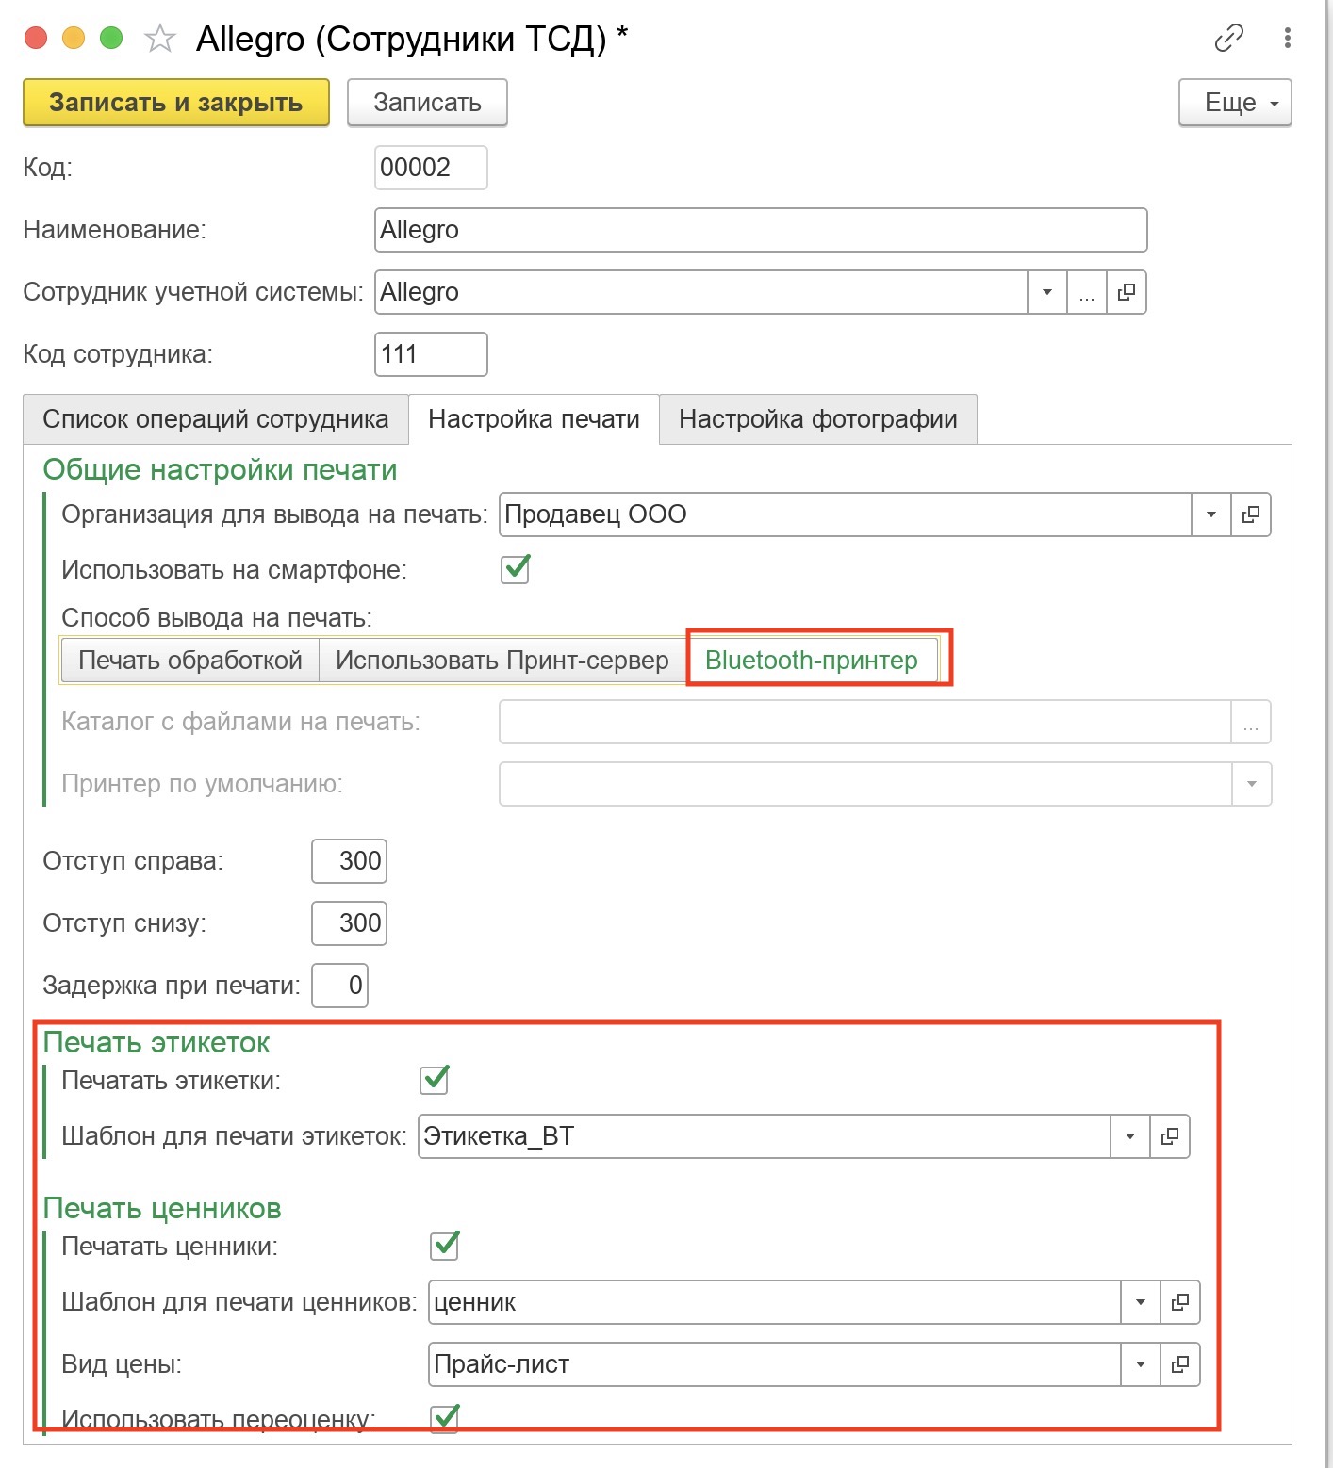The width and height of the screenshot is (1333, 1468).
Task: Open the Шаблон для печати ценников item
Action: (1179, 1302)
